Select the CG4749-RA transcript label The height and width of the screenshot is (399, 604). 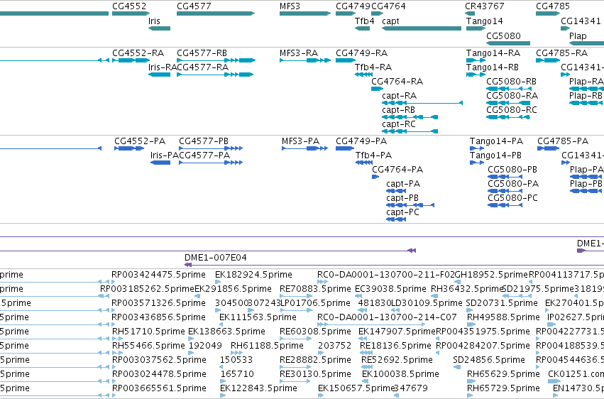point(362,53)
